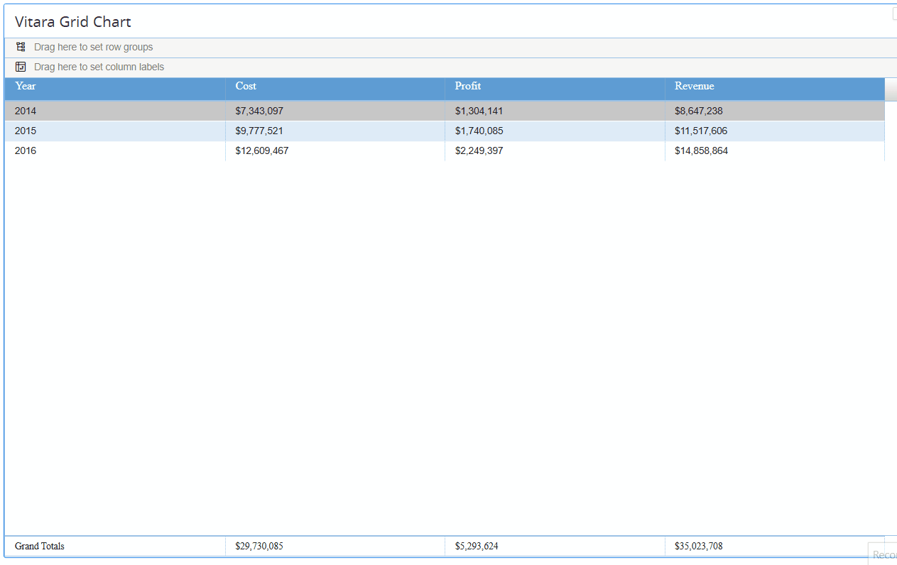Click the 2014 revenue value $8,647,238
The height and width of the screenshot is (565, 897).
[x=698, y=111]
